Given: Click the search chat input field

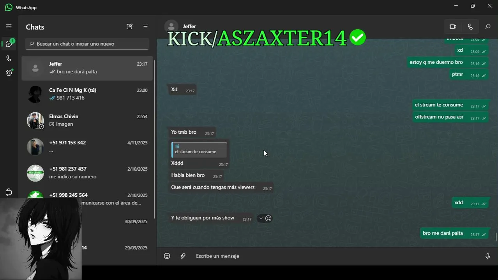Looking at the screenshot, I should tap(87, 44).
